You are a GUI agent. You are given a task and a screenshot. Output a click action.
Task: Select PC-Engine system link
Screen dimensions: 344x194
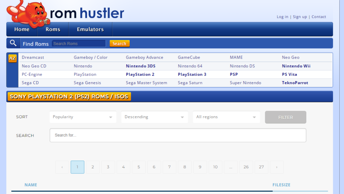[32, 74]
